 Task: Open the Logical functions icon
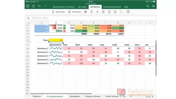[91, 12]
